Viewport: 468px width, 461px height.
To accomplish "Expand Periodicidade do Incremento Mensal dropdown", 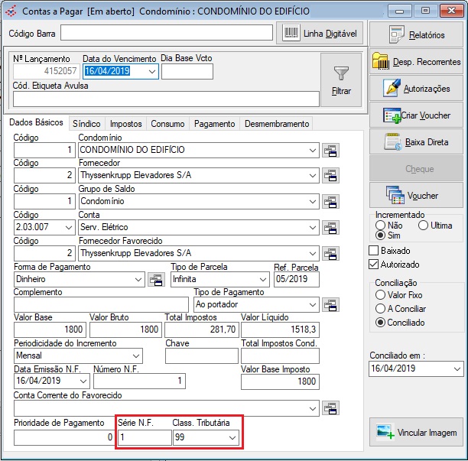I will click(x=136, y=355).
